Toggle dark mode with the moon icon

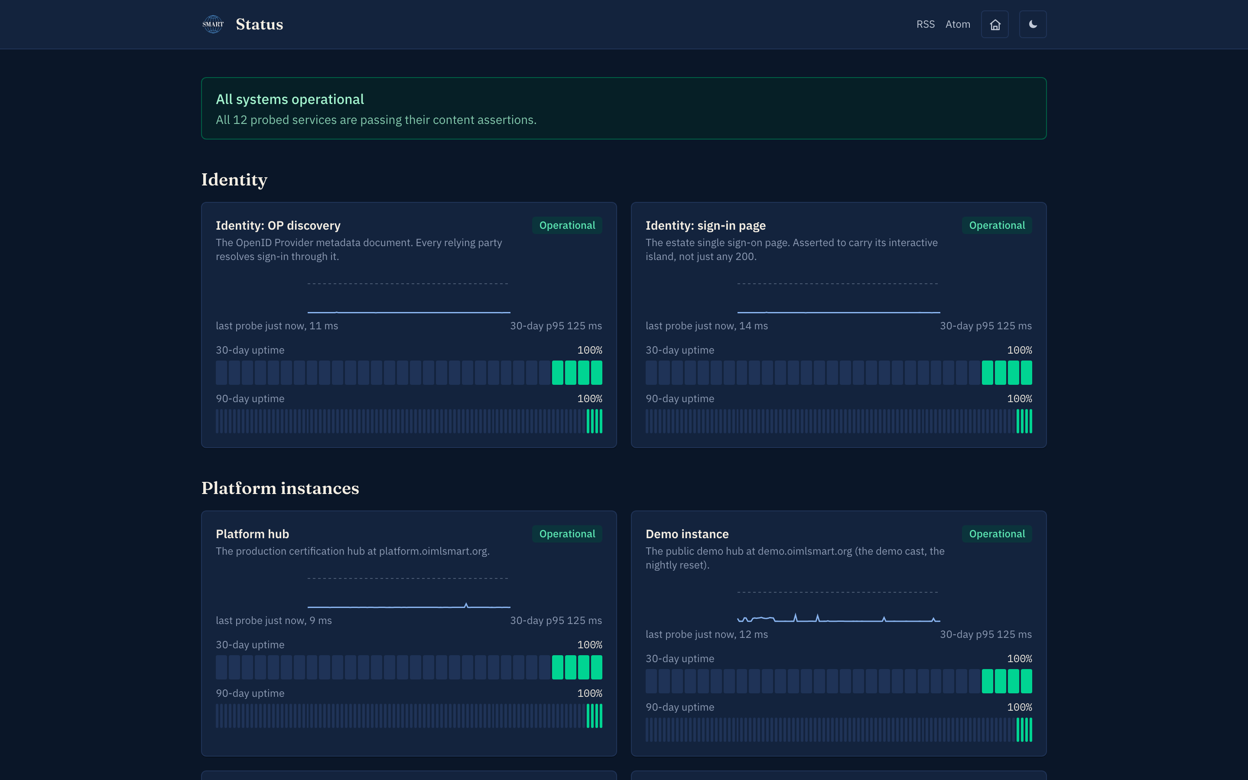coord(1033,24)
